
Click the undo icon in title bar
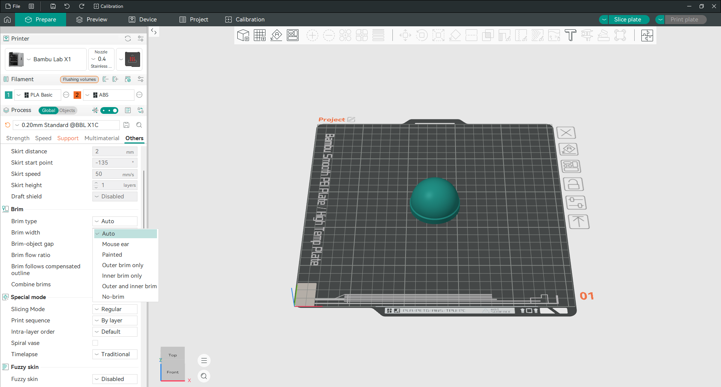(67, 6)
